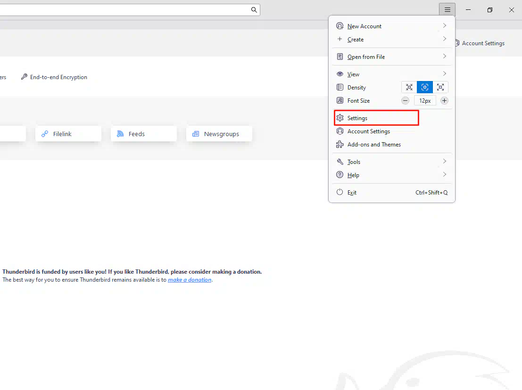This screenshot has height=390, width=522.
Task: Click the New Account icon
Action: pos(340,26)
